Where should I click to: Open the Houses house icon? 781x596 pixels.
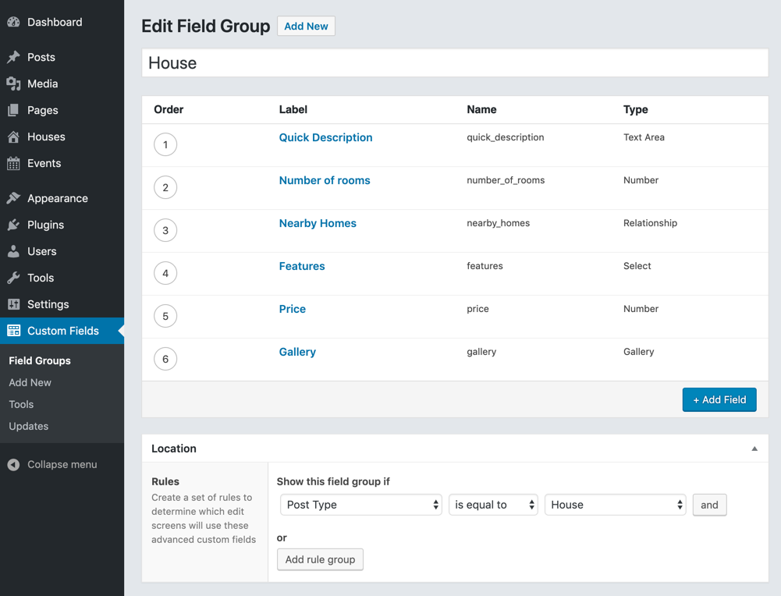14,137
